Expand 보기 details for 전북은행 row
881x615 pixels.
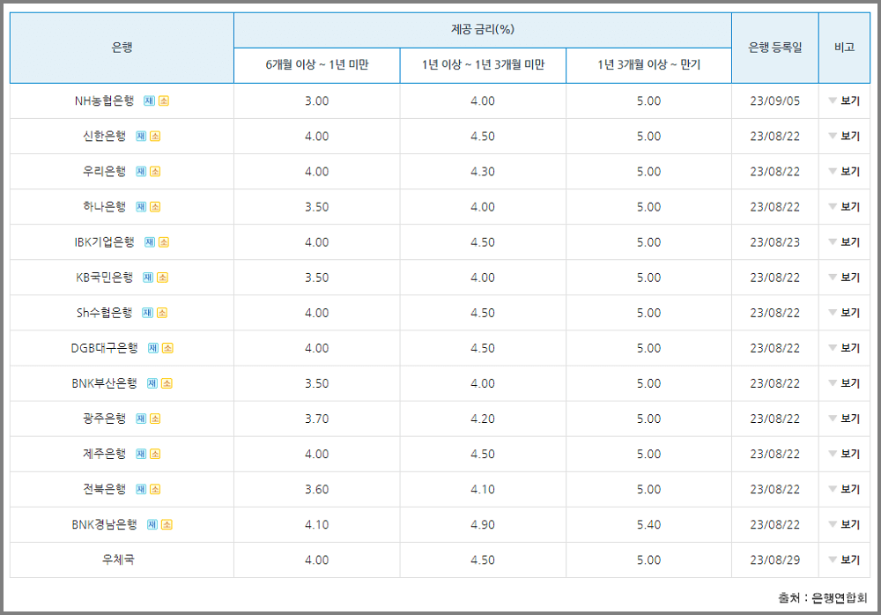click(x=844, y=489)
